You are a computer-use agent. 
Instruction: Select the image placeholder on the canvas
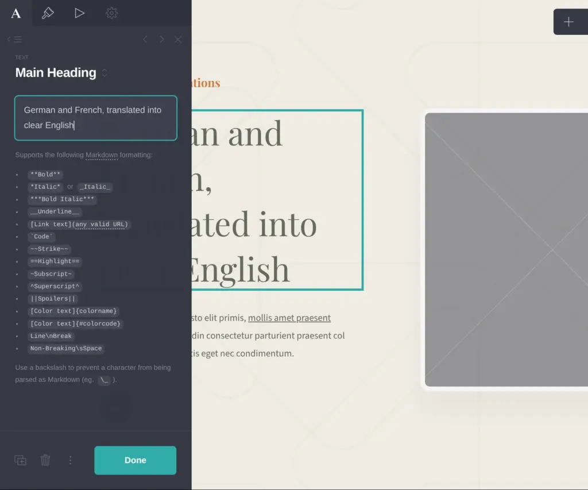[x=506, y=249]
